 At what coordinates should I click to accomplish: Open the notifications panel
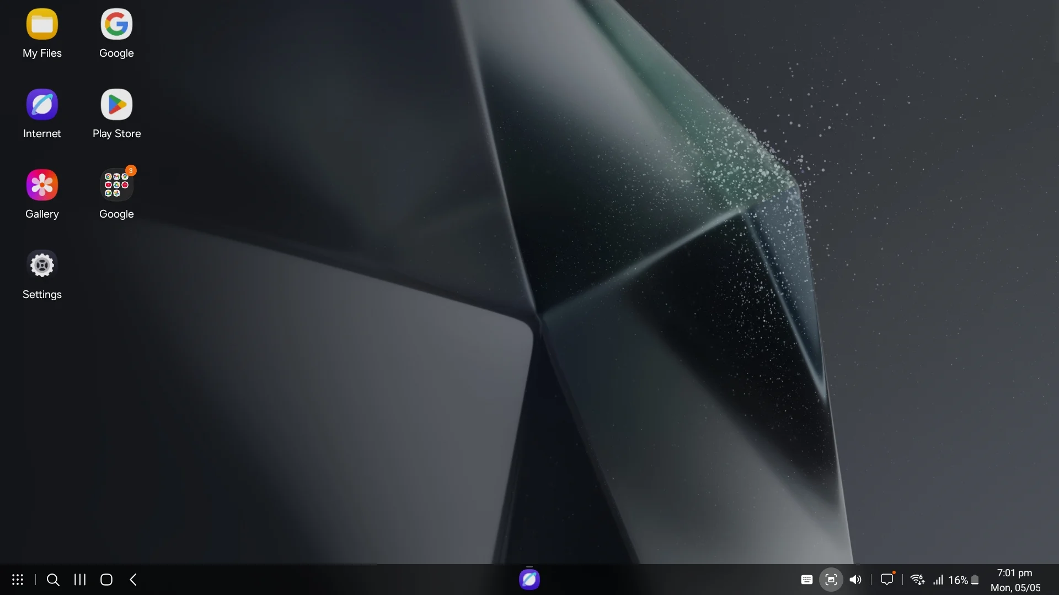[887, 580]
